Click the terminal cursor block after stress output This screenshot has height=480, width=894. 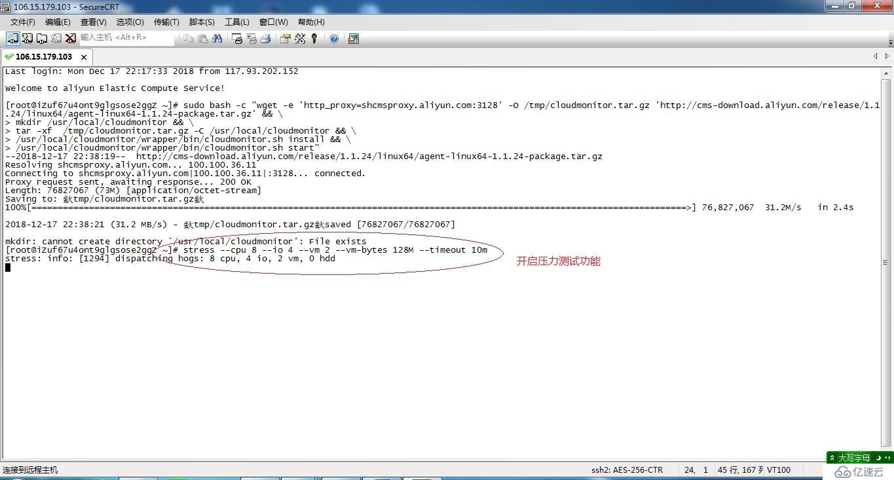[x=8, y=267]
